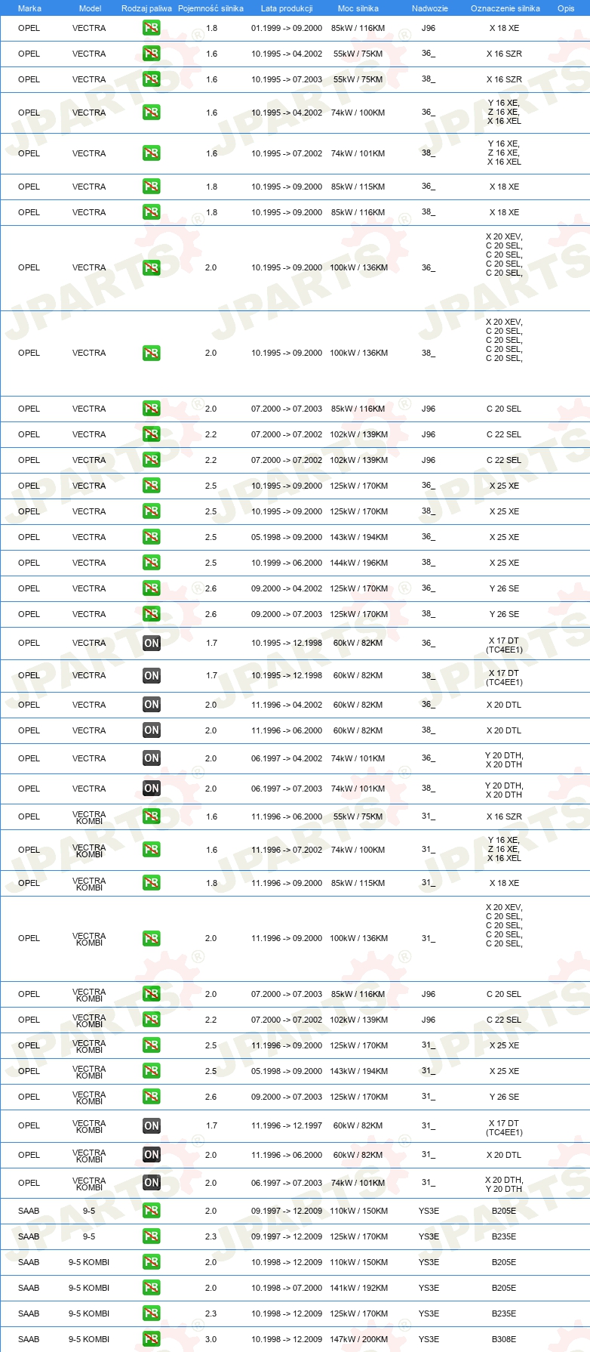
Task: Click PB icon in Vectra Kombi 1.8 115KM row
Action: (x=152, y=883)
